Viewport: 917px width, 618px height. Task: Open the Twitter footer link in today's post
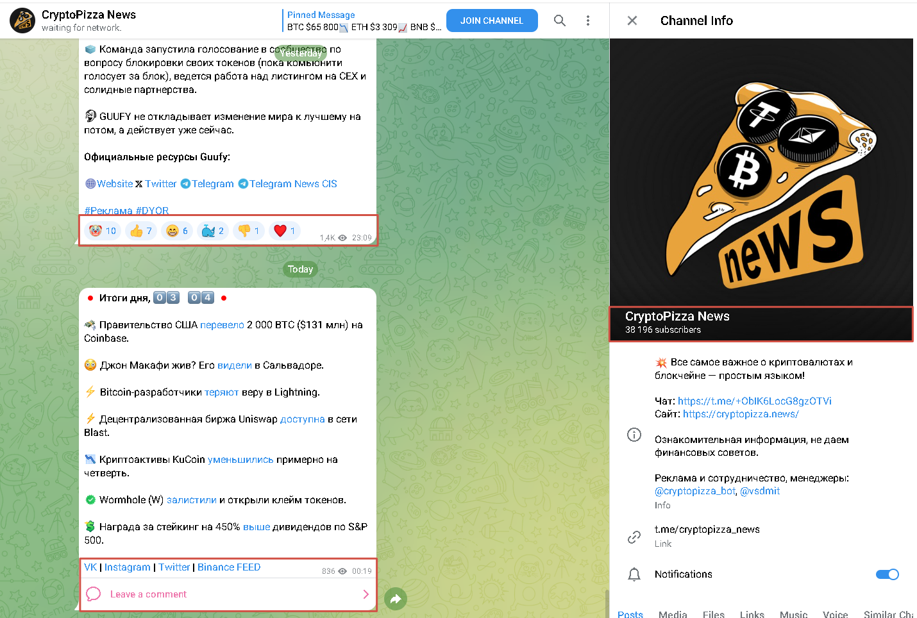174,567
